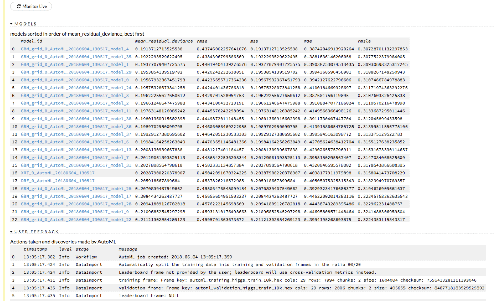Click the Monitor Live button
The image size is (494, 301).
point(31,6)
